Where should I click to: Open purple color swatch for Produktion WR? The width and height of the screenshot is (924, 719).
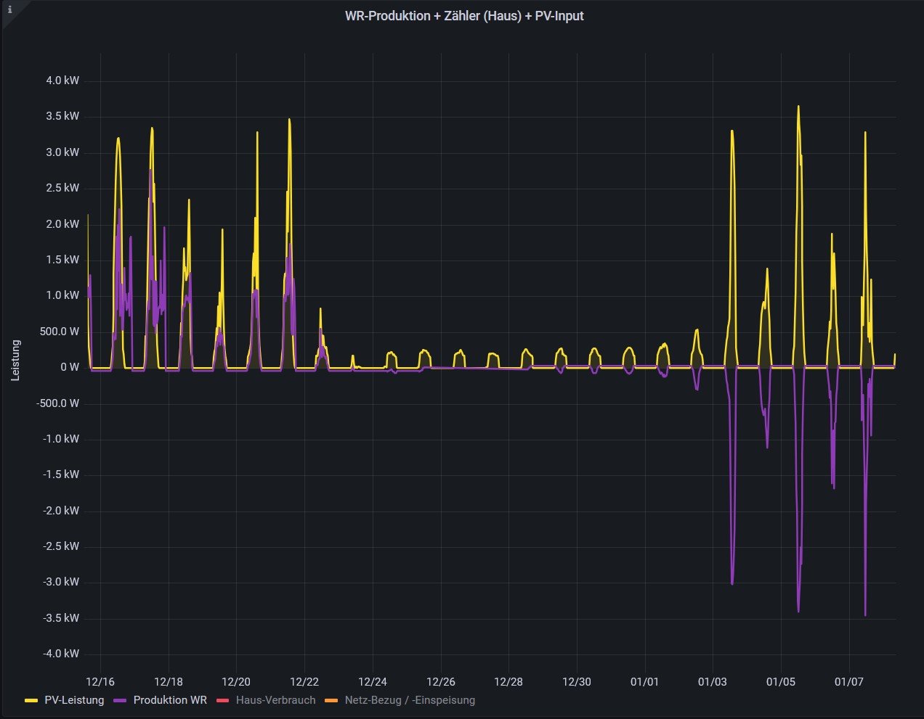[x=121, y=701]
